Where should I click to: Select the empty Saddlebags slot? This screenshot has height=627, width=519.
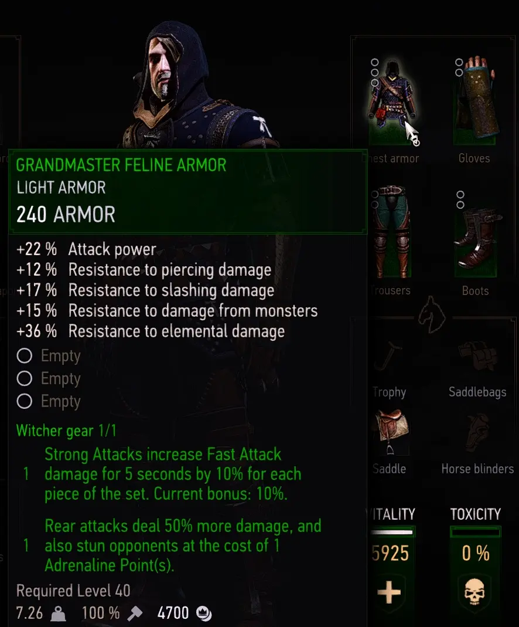(477, 356)
